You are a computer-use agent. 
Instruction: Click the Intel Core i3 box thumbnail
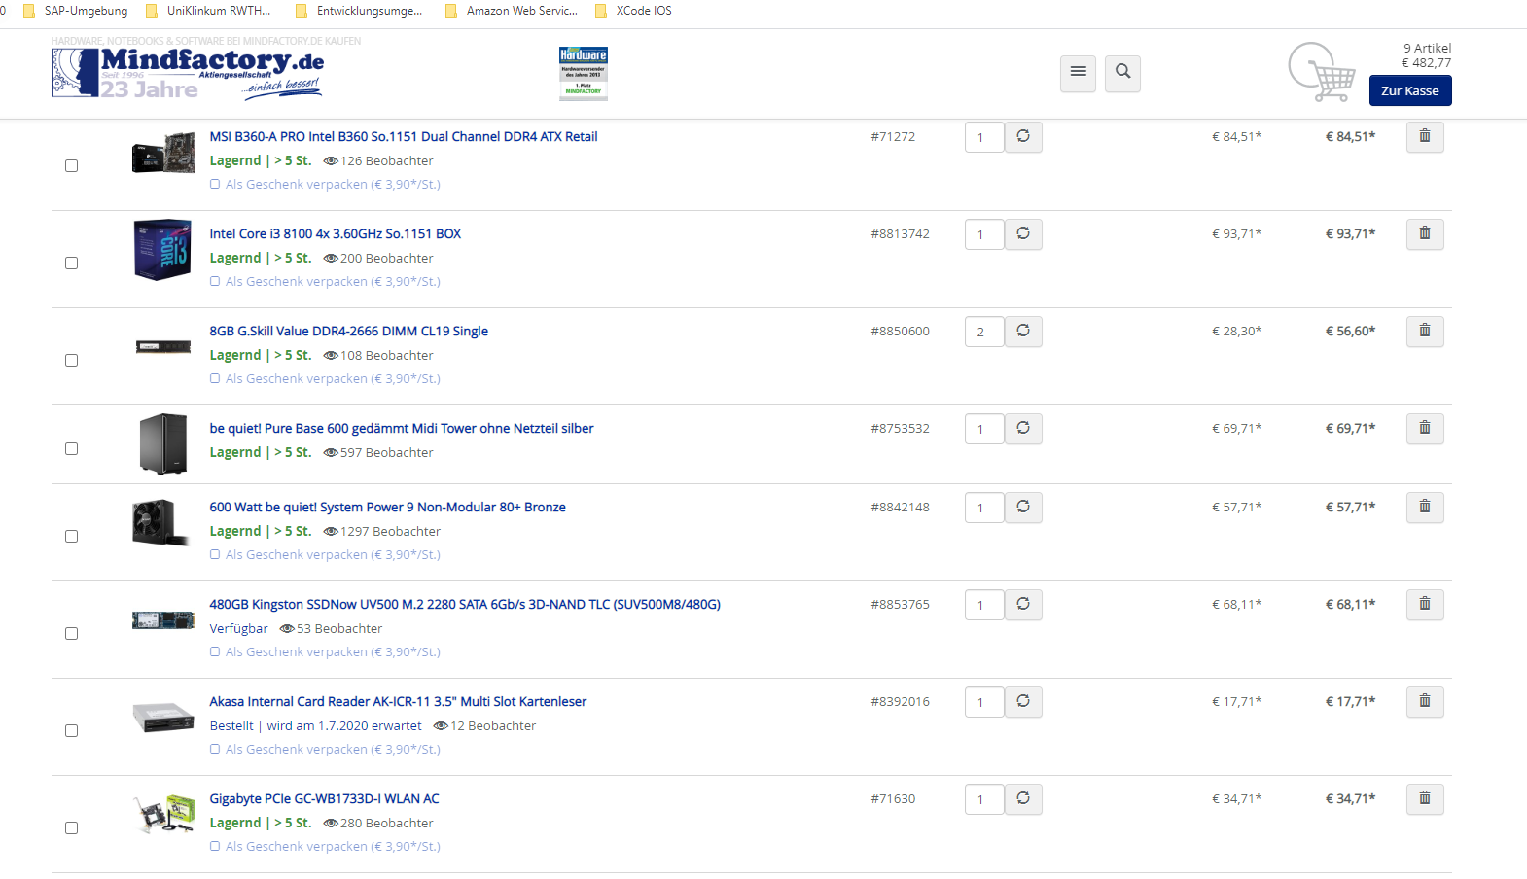pyautogui.click(x=162, y=250)
